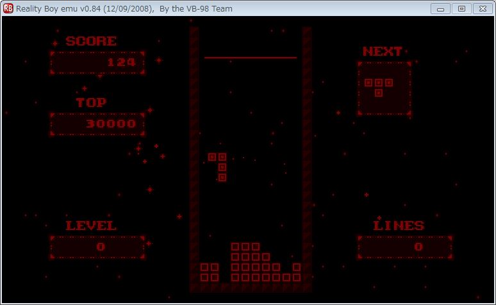Click the falling J-shaped tetromino
This screenshot has height=305, width=496.
click(218, 167)
